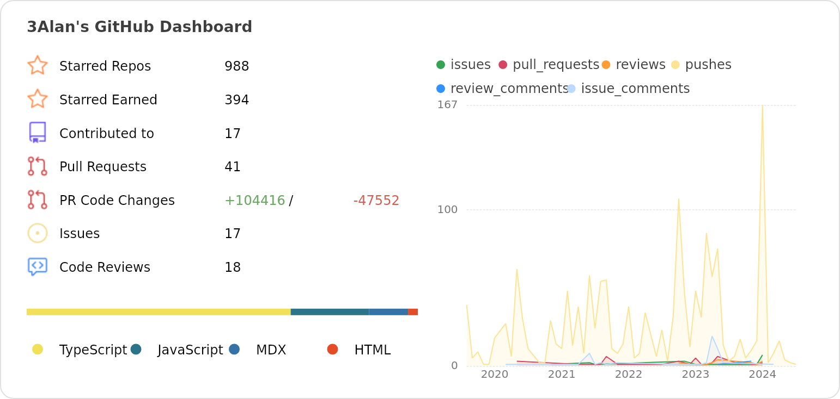This screenshot has height=399, width=840.
Task: Toggle the issue_comments legend dot
Action: 571,89
